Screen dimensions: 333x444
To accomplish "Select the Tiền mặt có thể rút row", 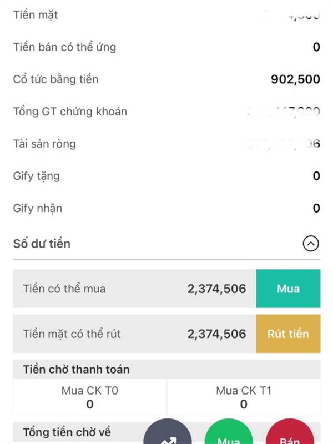I will click(134, 334).
